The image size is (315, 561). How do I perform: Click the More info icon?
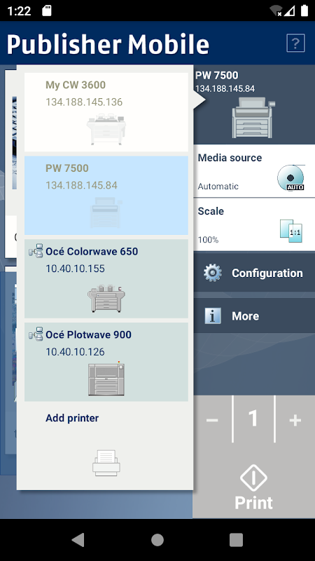[x=213, y=316]
